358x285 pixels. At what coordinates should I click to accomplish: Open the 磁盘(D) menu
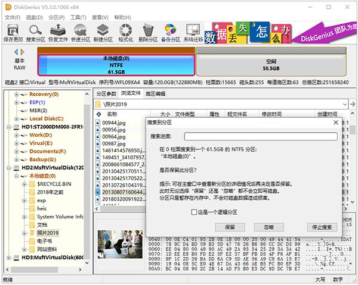click(x=35, y=17)
